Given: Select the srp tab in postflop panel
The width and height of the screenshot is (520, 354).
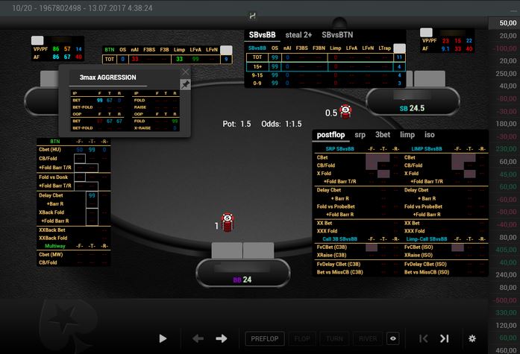Looking at the screenshot, I should (360, 135).
